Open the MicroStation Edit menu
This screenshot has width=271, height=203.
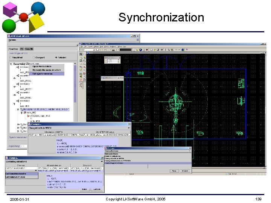pos(85,47)
